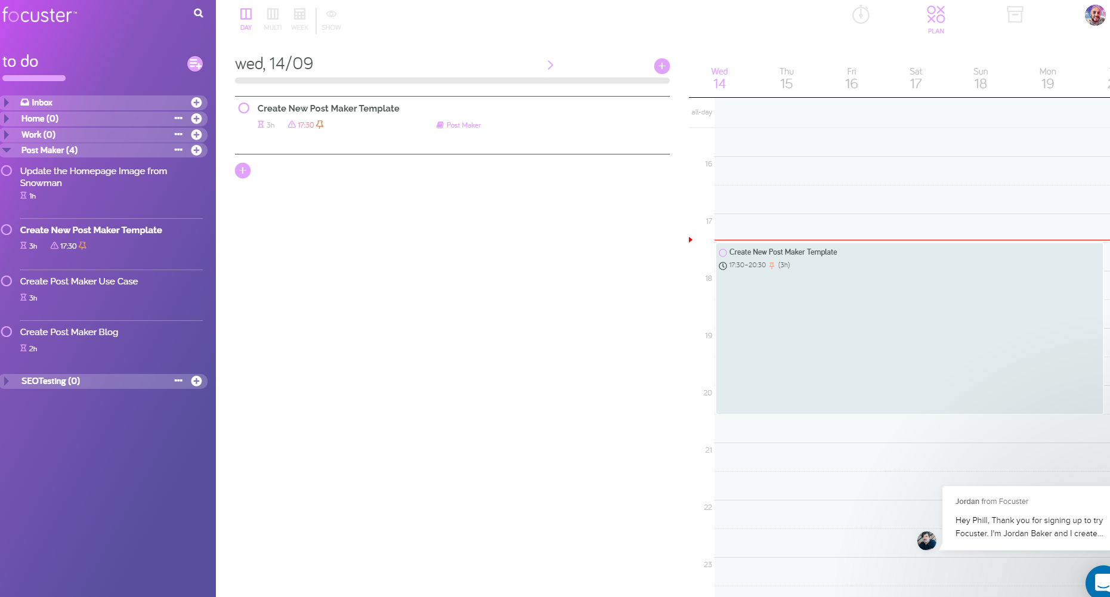This screenshot has height=597, width=1110.
Task: Add a task to Work list
Action: (x=196, y=135)
